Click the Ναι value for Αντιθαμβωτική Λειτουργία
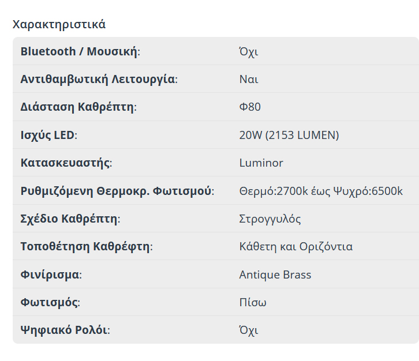This screenshot has height=361, width=419. 249,79
